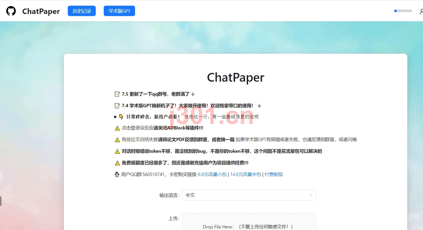Viewport: 423px width, 230px height.
Task: Click the large ChatPaper page heading
Action: coord(236,77)
